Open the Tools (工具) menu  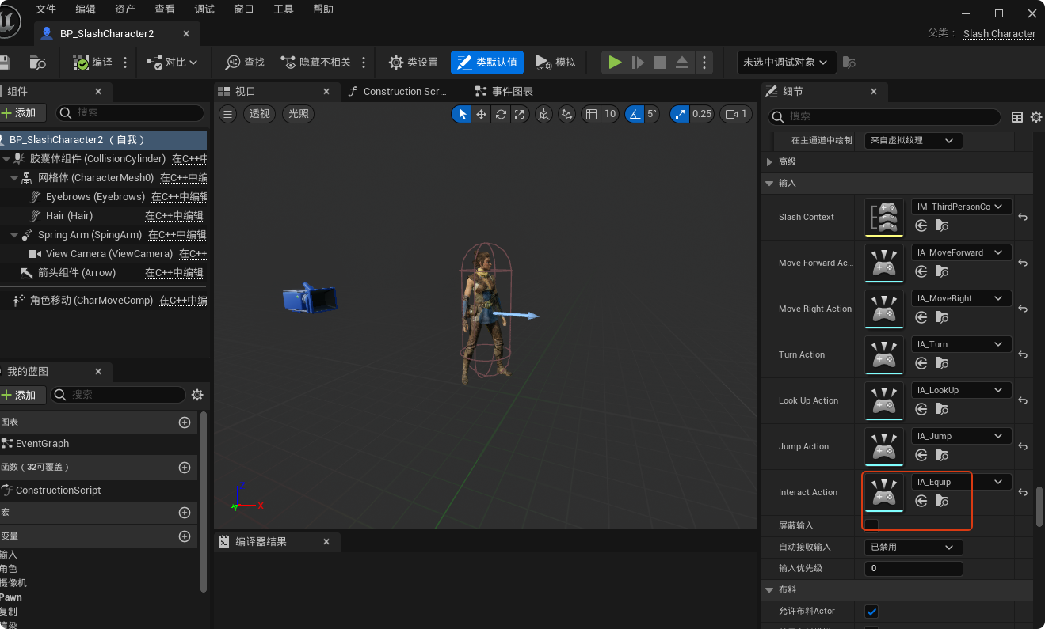[x=284, y=9]
